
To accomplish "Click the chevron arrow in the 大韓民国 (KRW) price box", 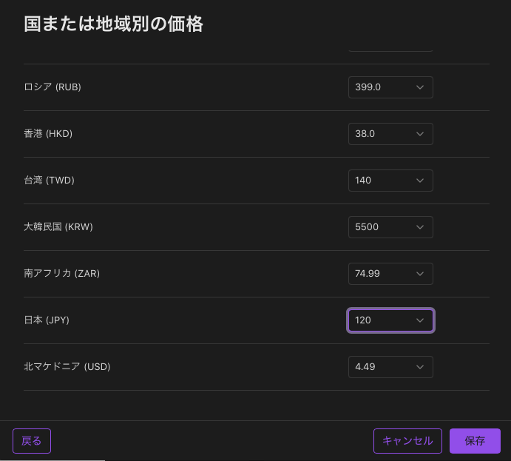I will tap(420, 227).
